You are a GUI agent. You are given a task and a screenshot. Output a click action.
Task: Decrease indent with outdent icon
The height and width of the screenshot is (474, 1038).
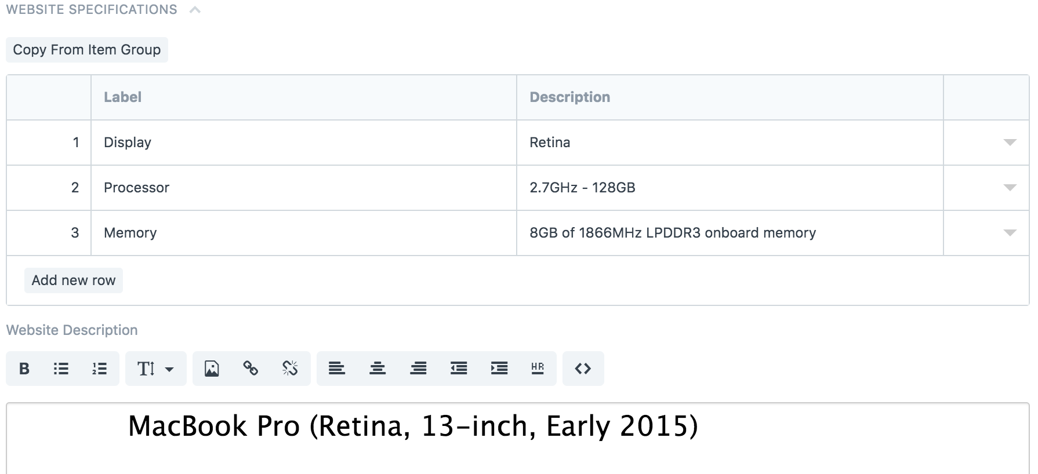tap(459, 369)
